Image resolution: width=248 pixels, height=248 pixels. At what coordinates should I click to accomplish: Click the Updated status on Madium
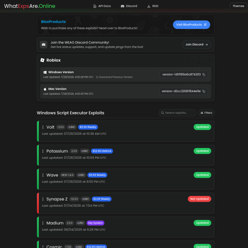coord(202,223)
